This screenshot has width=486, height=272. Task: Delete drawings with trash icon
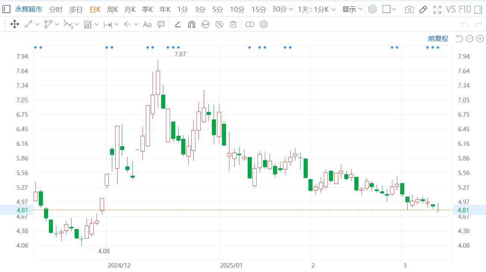[233, 25]
